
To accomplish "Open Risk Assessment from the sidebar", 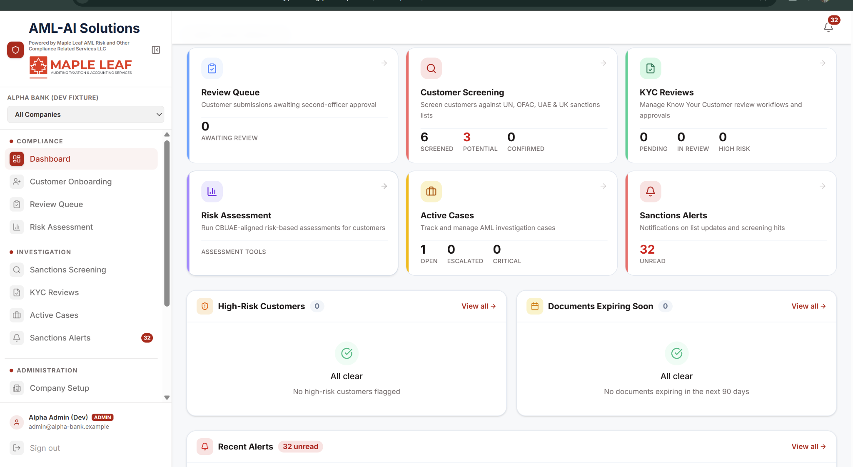I will coord(81,227).
